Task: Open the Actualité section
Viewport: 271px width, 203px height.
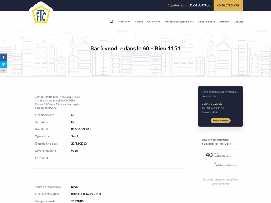Action: pyautogui.click(x=224, y=22)
